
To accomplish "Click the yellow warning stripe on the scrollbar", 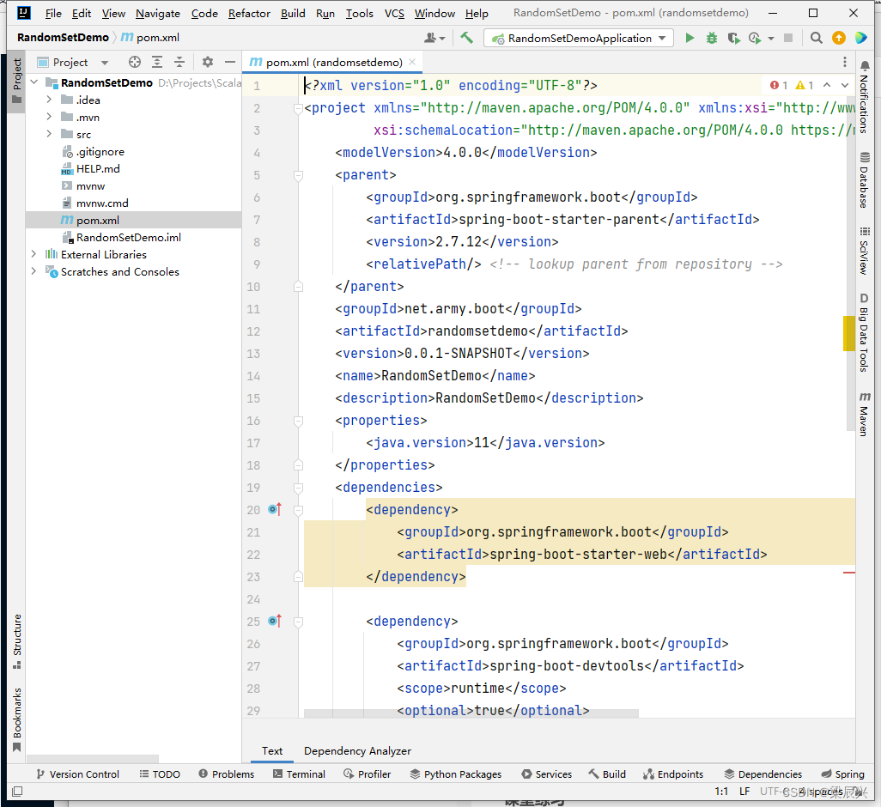I will 848,334.
